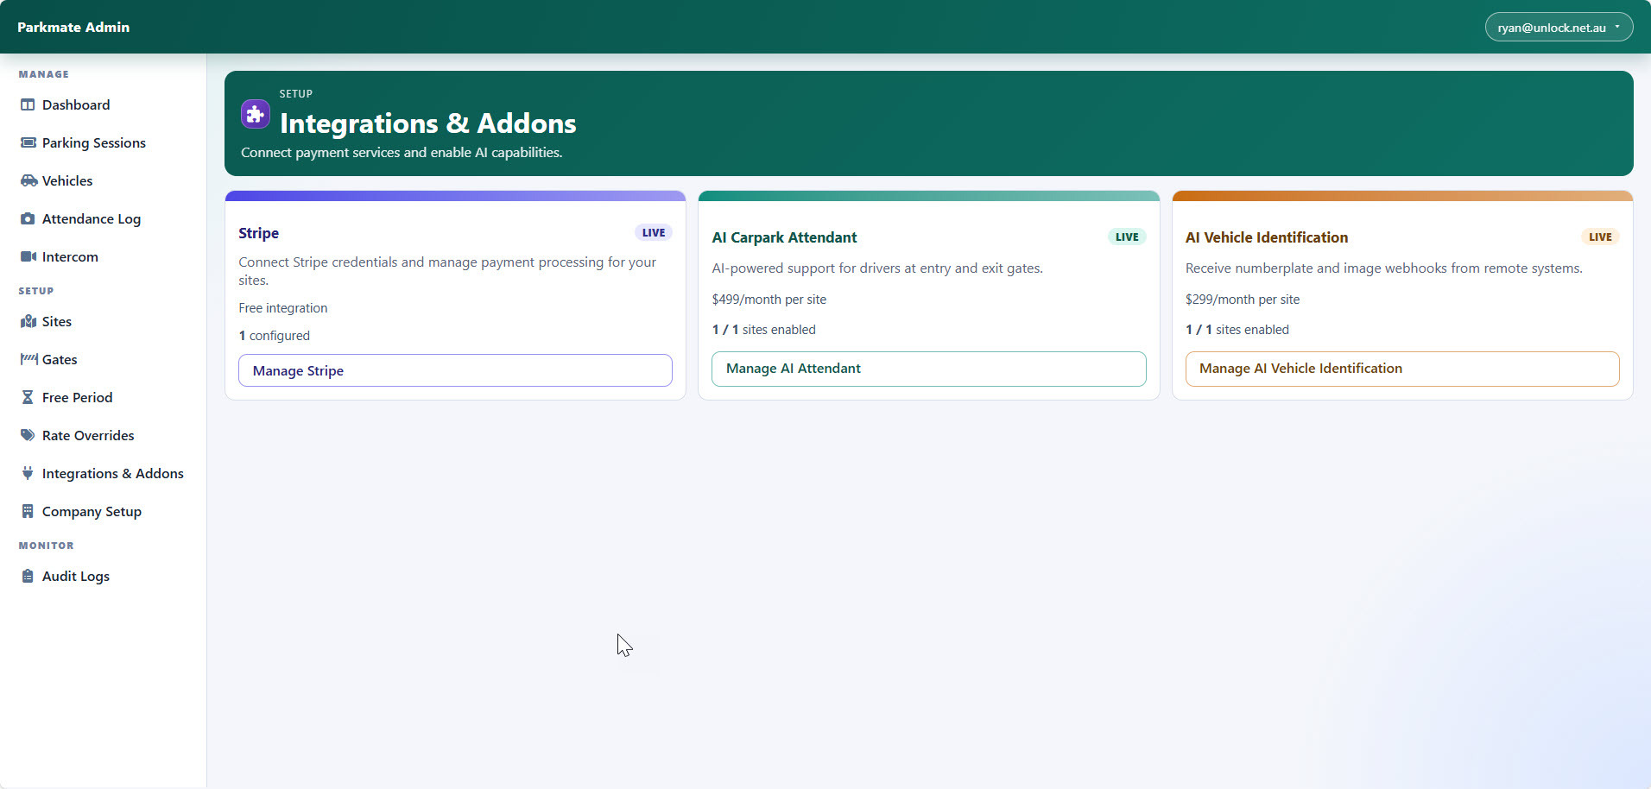Click the Gates fence icon

pyautogui.click(x=28, y=359)
